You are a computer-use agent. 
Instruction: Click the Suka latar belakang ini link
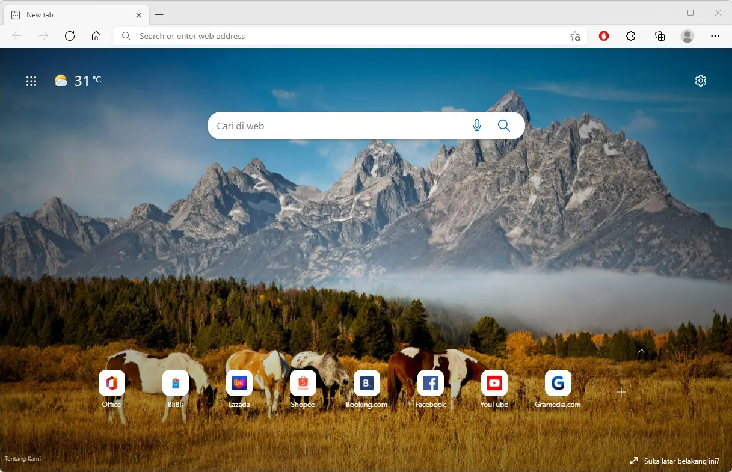coord(680,461)
